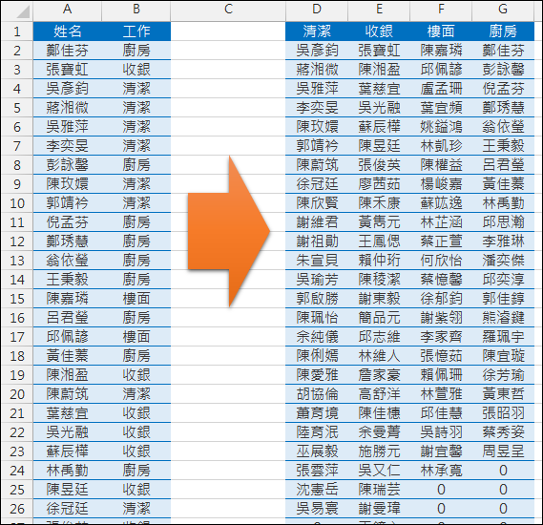Select cell 李奕旻 in column A
Image resolution: width=543 pixels, height=525 pixels.
[68, 146]
